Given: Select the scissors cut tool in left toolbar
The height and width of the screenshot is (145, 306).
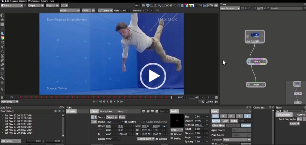Looking at the screenshot, I should [x=2, y=56].
